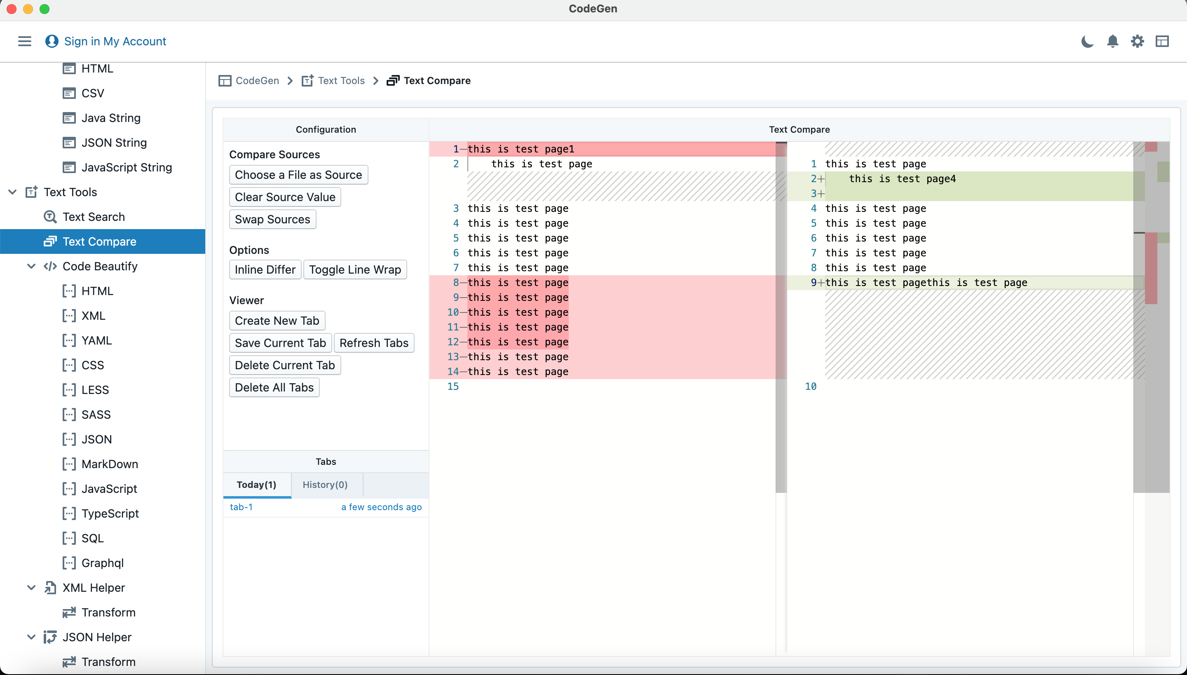Click the Choose a File as Source button
Screen dimensions: 1187x675
(298, 174)
